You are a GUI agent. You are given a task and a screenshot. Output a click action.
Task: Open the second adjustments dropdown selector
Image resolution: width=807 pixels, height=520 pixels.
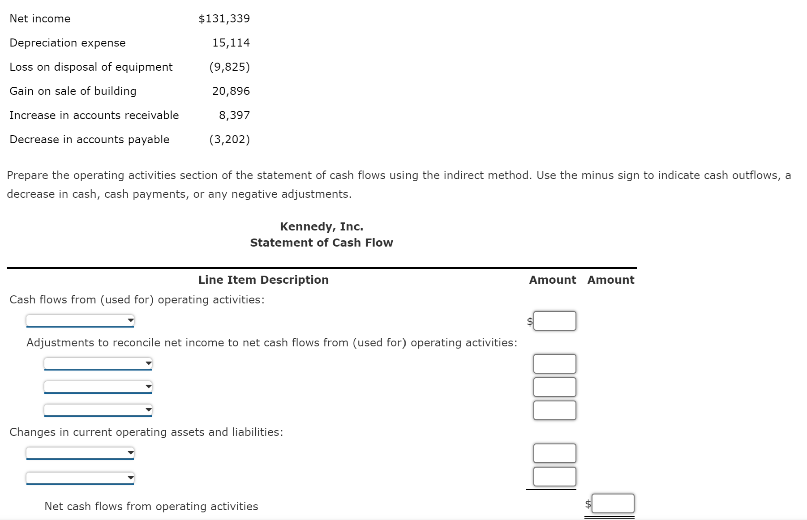(97, 387)
